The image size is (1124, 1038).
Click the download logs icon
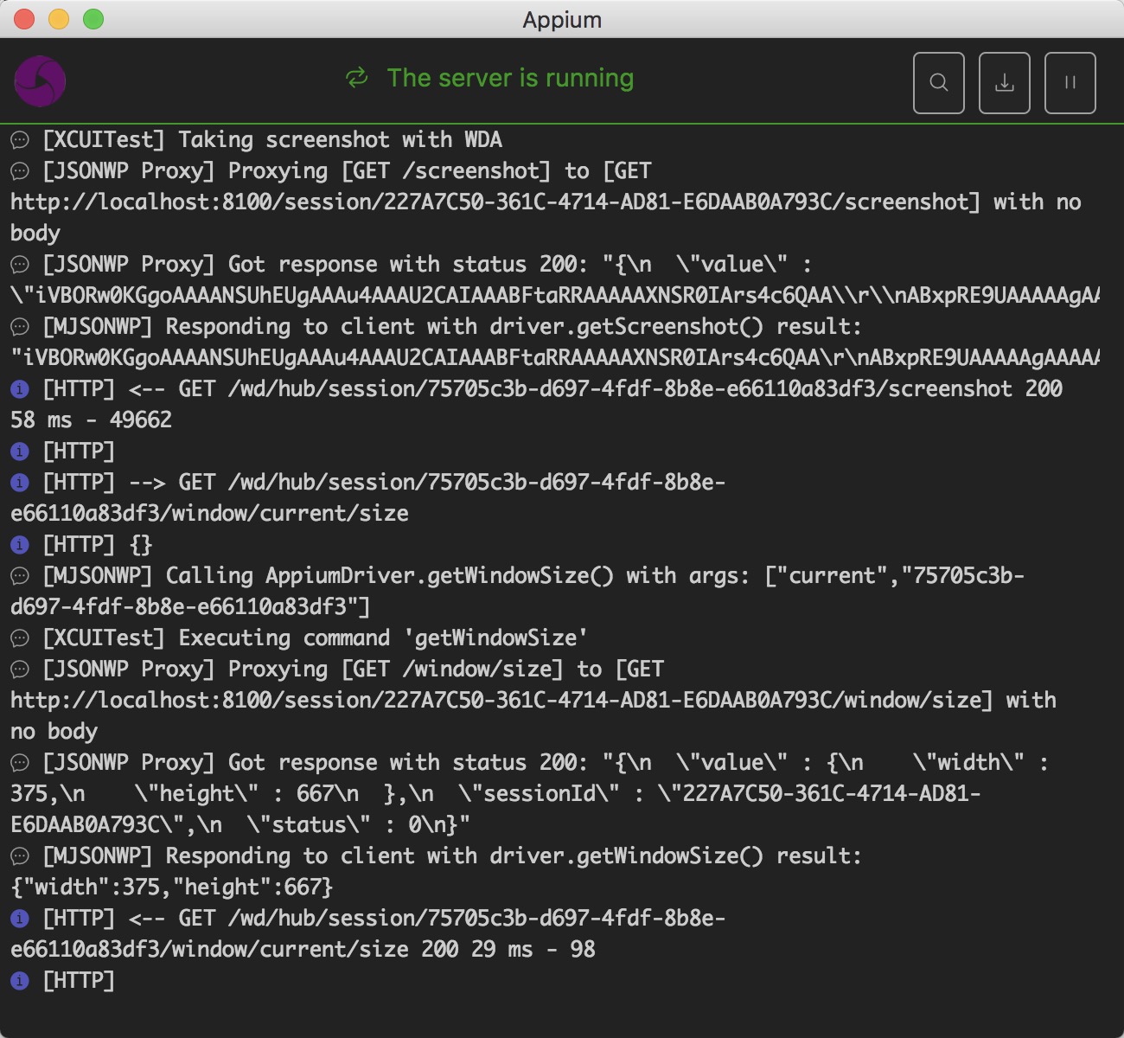click(x=1005, y=83)
